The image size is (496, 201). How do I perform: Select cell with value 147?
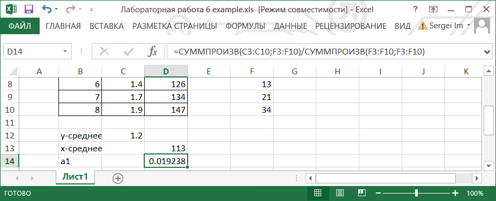tap(166, 110)
